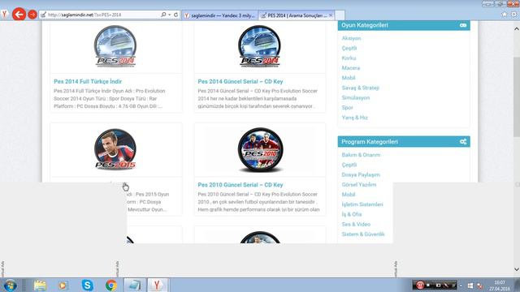Open the Windows Start menu
Viewport: 520px width, 292px height.
(10, 285)
